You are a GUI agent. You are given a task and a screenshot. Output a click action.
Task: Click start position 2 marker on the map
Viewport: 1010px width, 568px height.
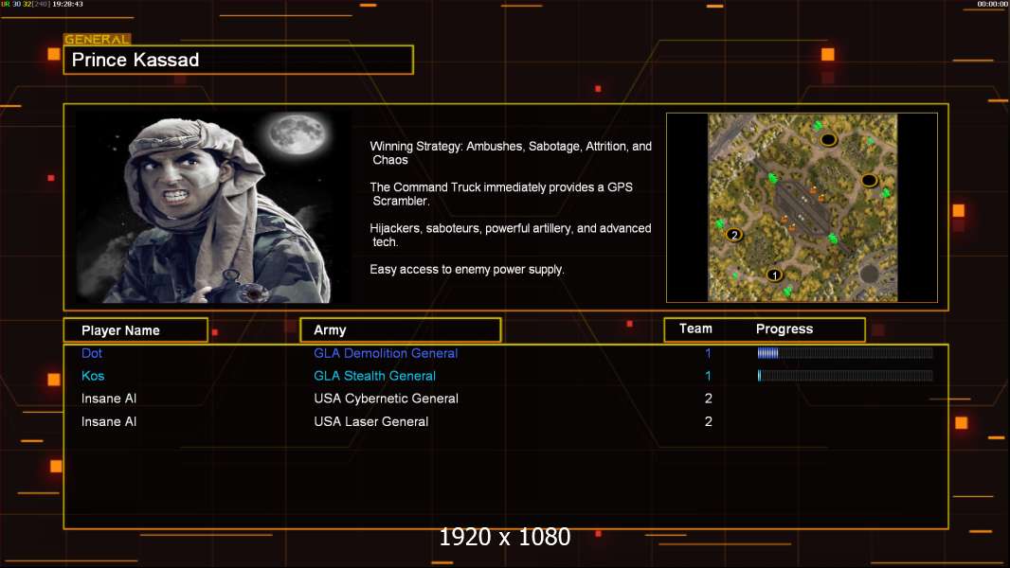pyautogui.click(x=733, y=234)
